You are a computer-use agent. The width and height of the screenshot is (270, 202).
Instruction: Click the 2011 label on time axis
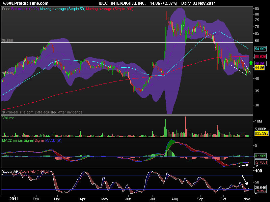14,199
